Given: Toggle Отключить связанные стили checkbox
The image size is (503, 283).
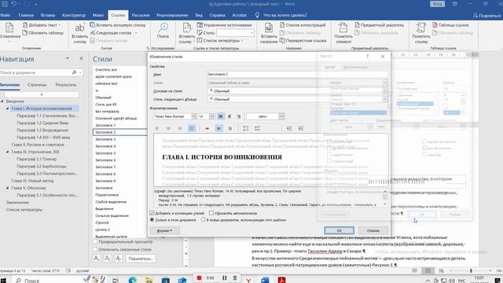Looking at the screenshot, I should coord(95,249).
